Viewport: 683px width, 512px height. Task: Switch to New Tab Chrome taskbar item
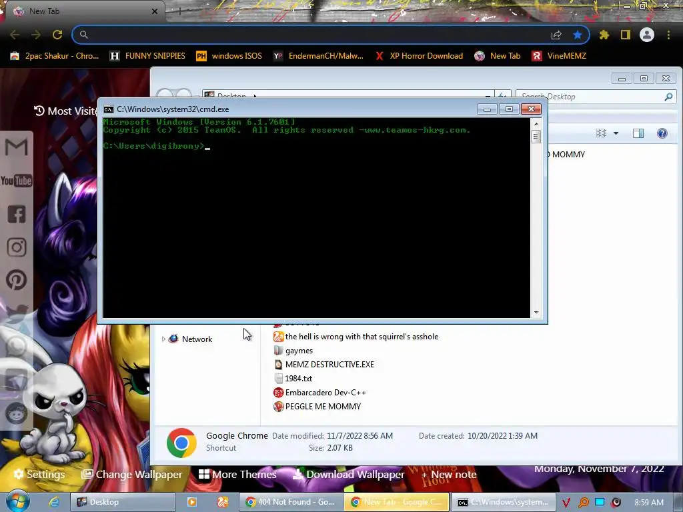point(396,502)
